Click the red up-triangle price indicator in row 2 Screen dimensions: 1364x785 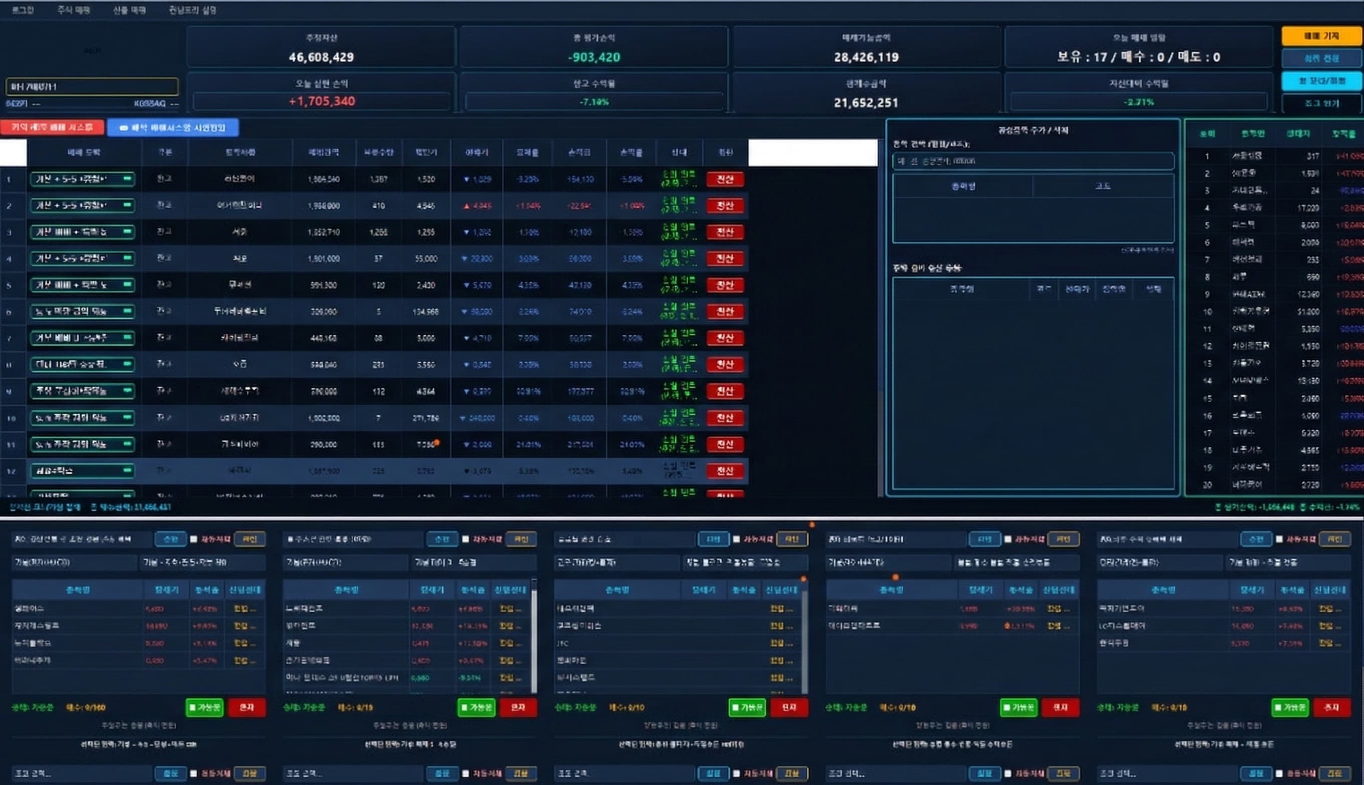click(467, 205)
